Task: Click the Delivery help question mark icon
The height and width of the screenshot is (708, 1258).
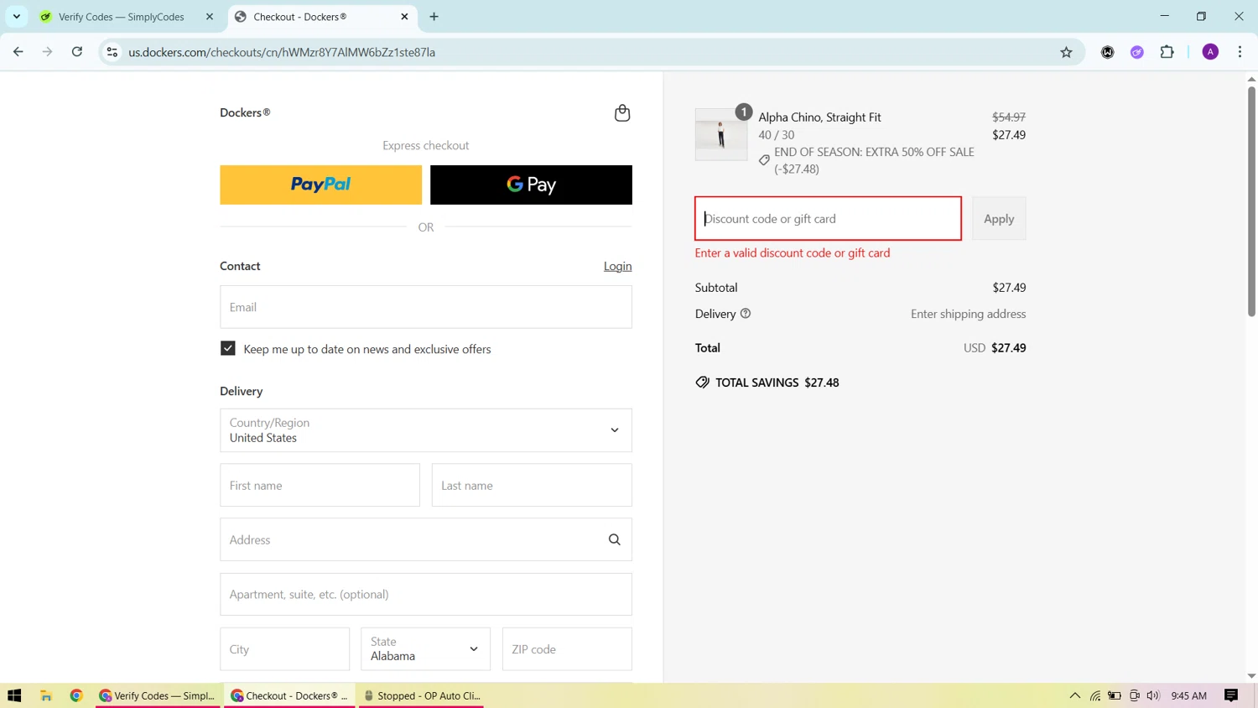Action: 746,314
